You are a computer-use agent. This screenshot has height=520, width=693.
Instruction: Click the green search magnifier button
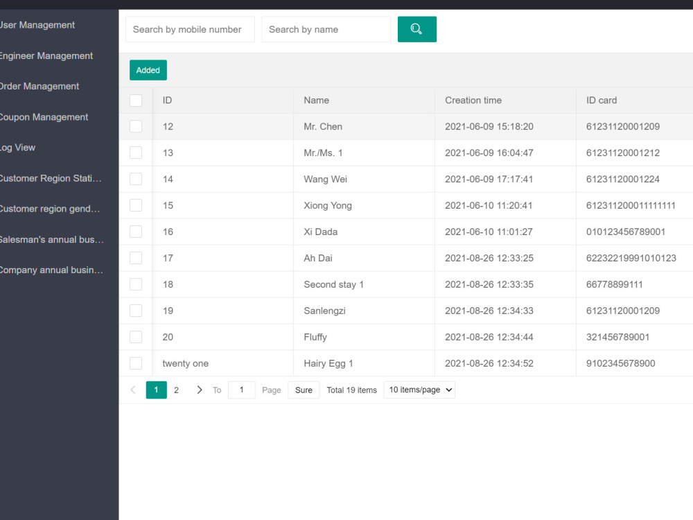coord(416,29)
